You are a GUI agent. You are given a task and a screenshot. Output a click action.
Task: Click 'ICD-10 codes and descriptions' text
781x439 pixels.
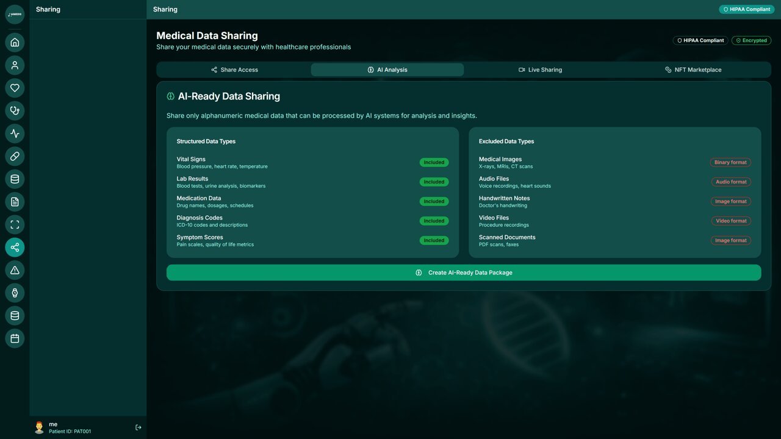pyautogui.click(x=212, y=225)
